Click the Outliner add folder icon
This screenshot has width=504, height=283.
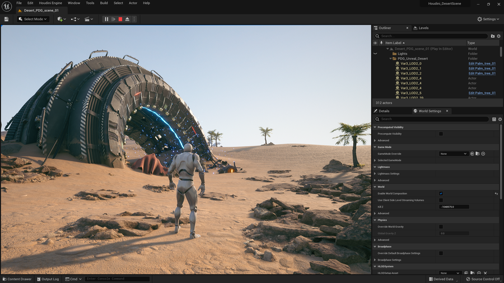click(493, 36)
